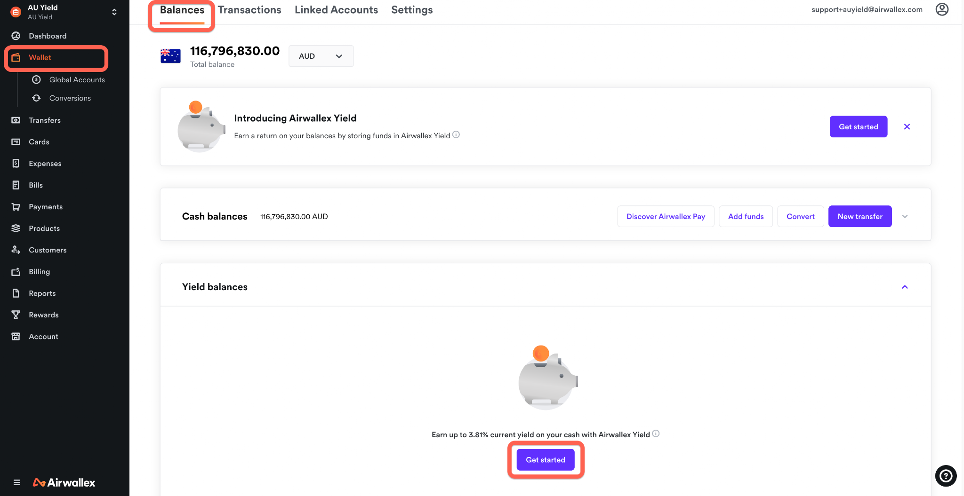Image resolution: width=964 pixels, height=496 pixels.
Task: Click the 116,796,830.00 total balance amount
Action: (x=235, y=51)
